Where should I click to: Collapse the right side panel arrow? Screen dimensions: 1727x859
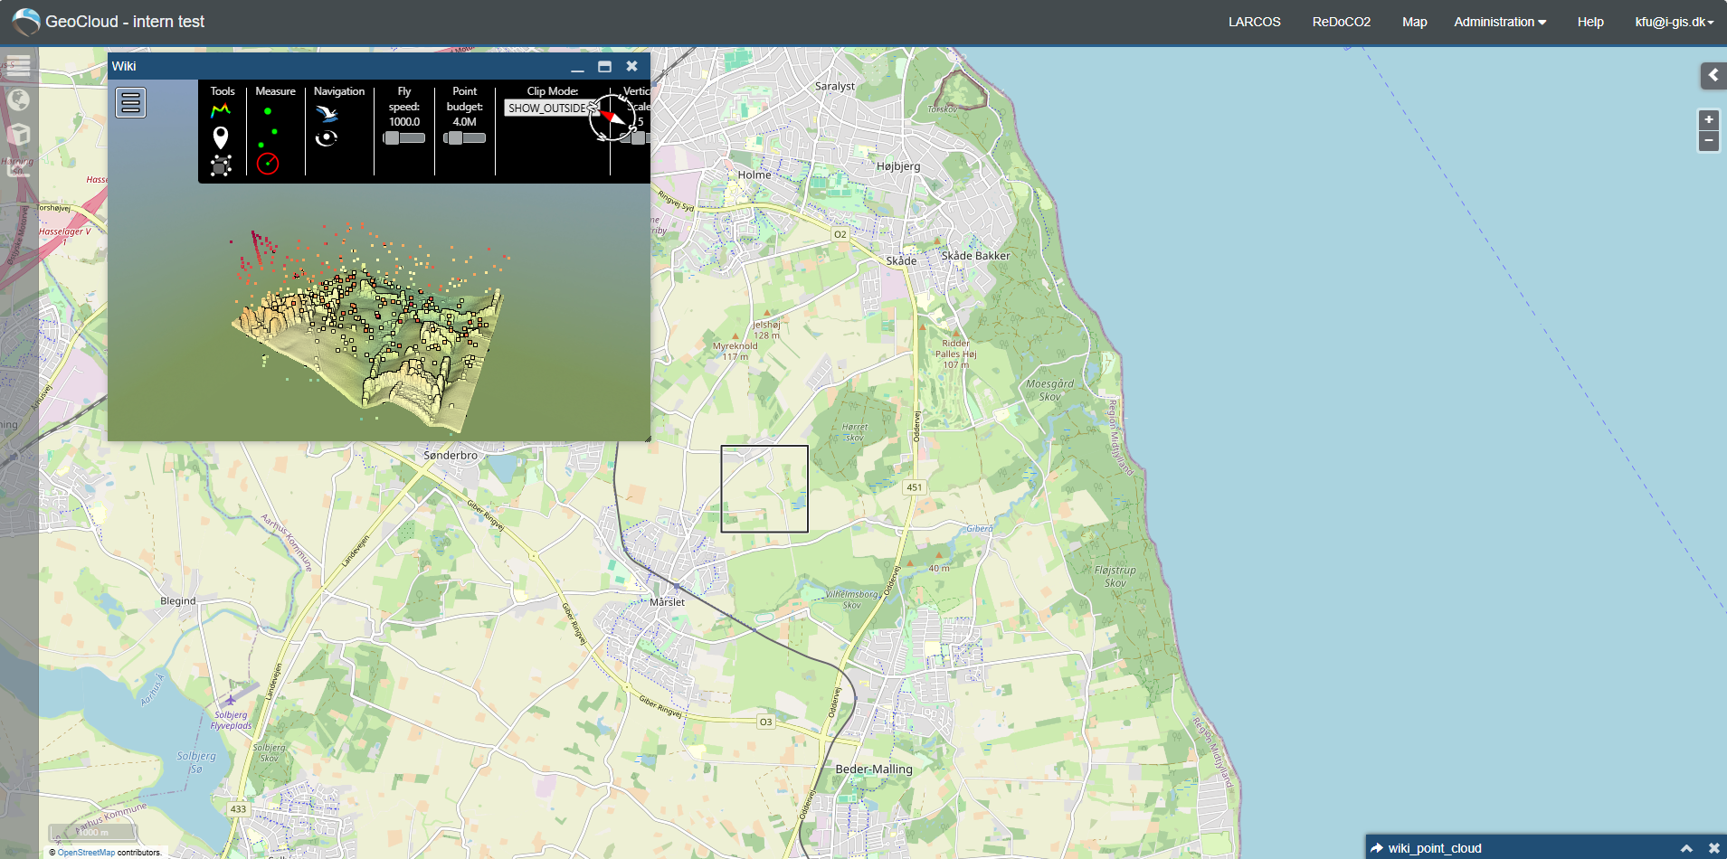1713,75
